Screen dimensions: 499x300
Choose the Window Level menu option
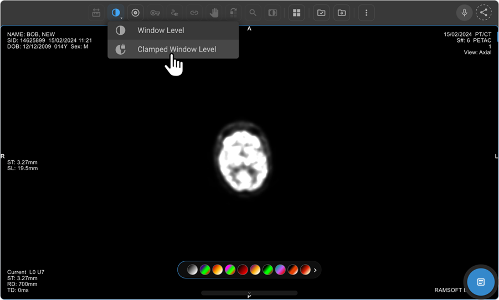pyautogui.click(x=161, y=30)
